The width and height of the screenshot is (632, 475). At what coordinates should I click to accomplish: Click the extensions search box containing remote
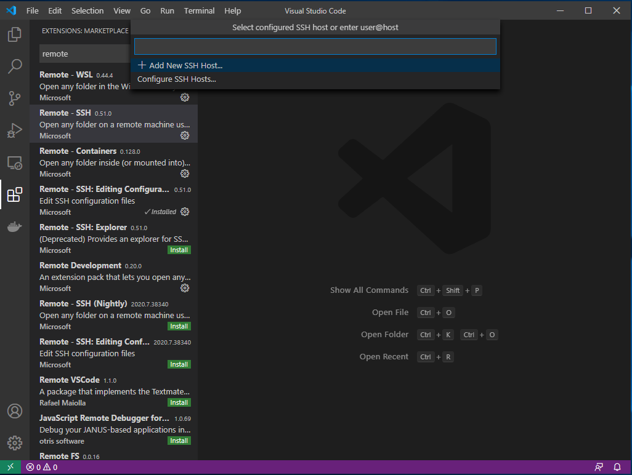84,54
